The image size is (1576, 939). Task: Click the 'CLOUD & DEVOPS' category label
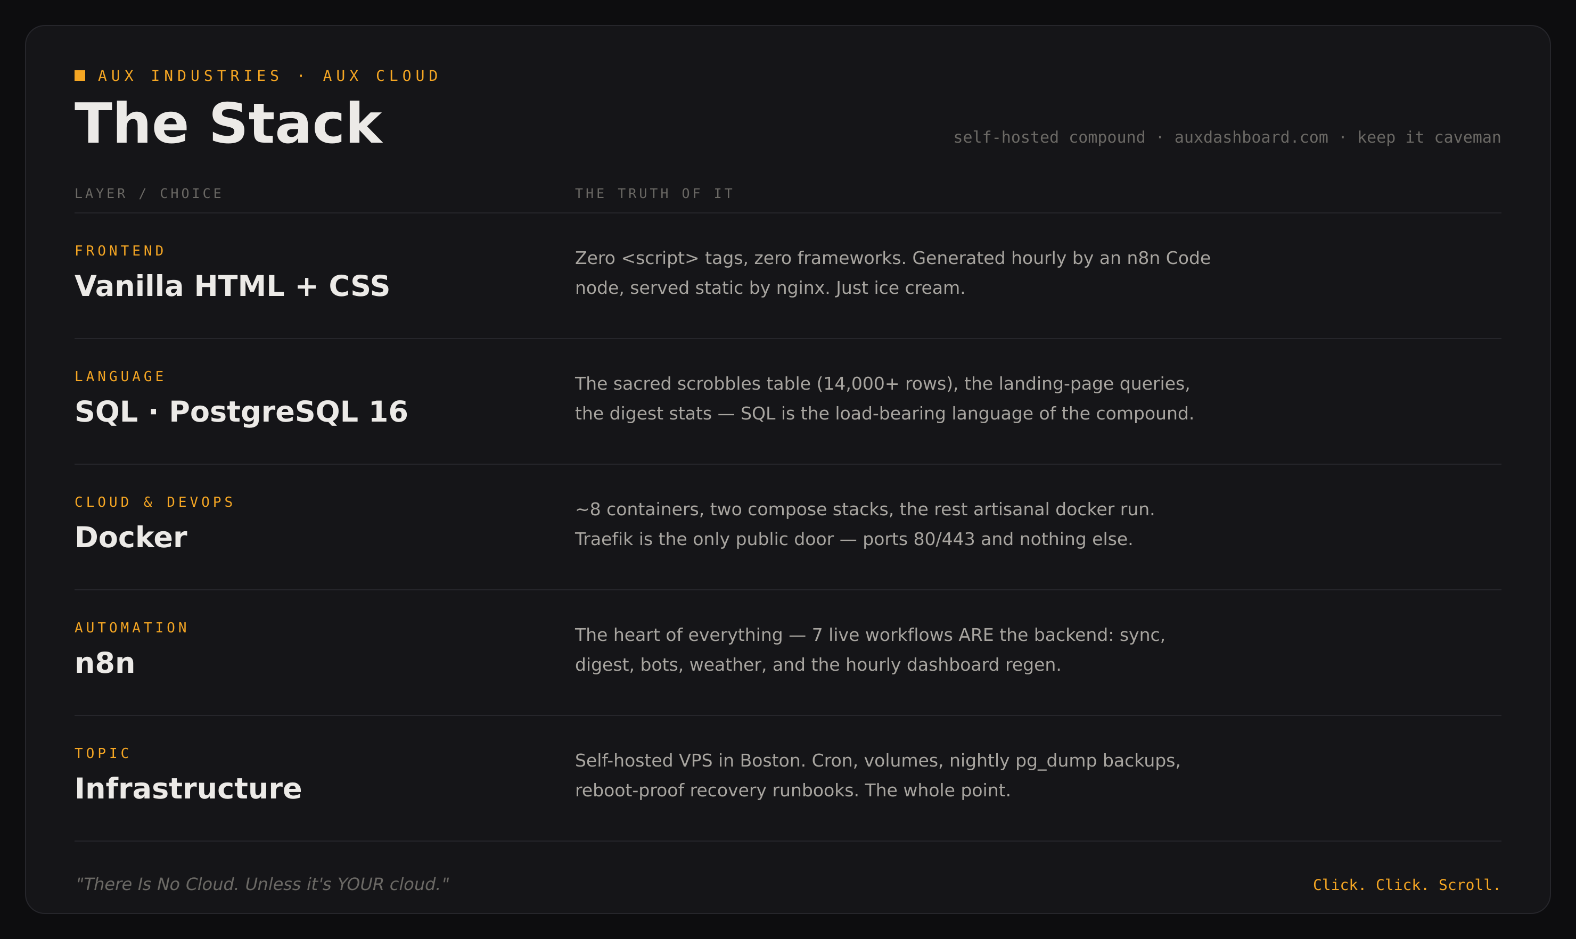pyautogui.click(x=154, y=502)
